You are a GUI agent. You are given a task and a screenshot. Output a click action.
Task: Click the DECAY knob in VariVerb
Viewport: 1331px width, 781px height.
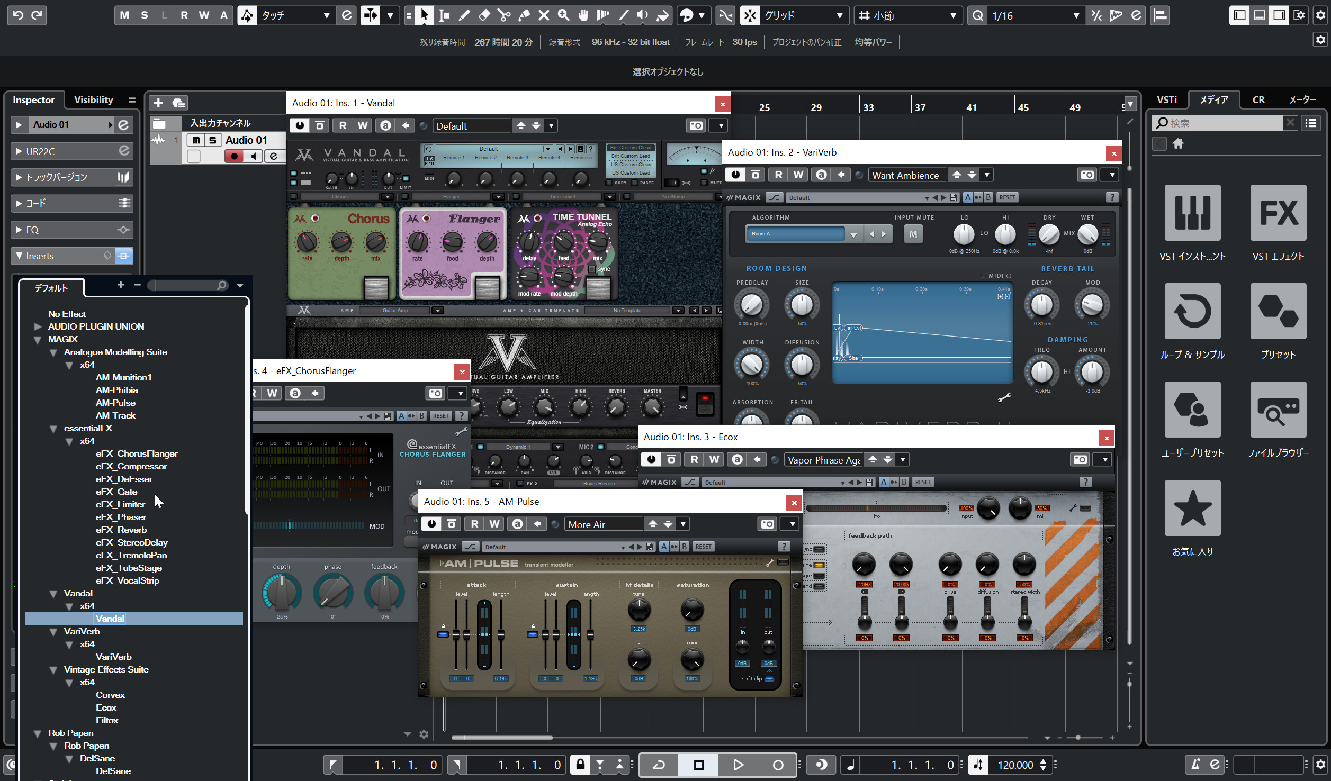1041,305
